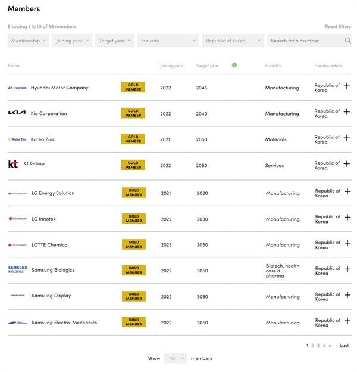357x372 pixels.
Task: Open the Joining year filter dropdown
Action: 73,41
